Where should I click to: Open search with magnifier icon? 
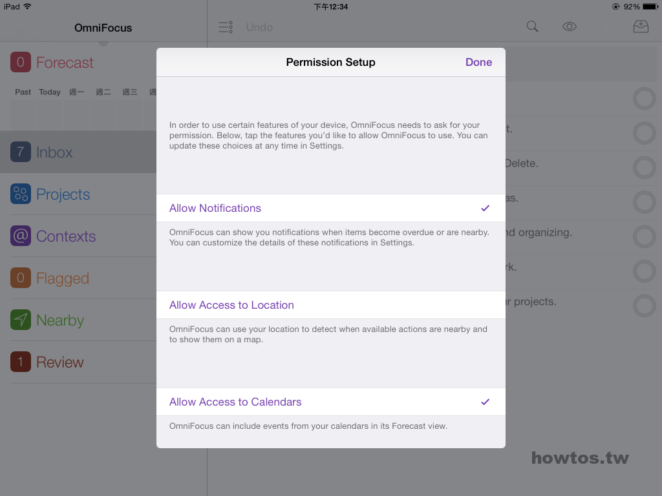click(x=533, y=26)
